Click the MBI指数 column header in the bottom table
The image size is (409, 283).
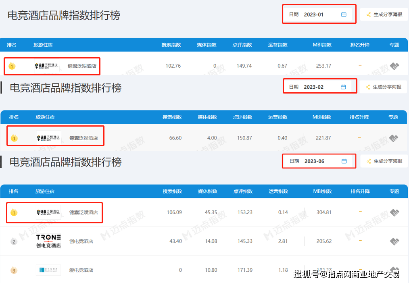[323, 191]
